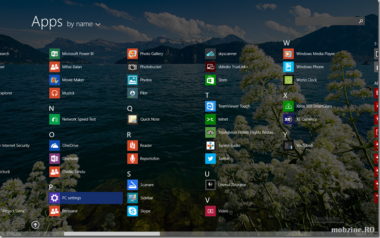This screenshot has width=380, height=238.
Task: Launch the Movie Maker icon
Action: point(54,80)
